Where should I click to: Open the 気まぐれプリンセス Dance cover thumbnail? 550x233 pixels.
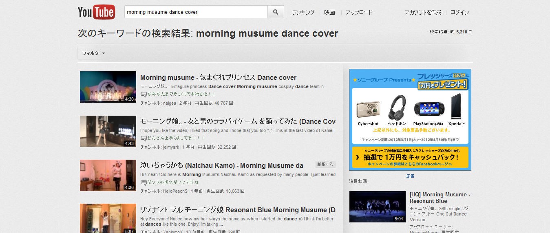pyautogui.click(x=108, y=87)
